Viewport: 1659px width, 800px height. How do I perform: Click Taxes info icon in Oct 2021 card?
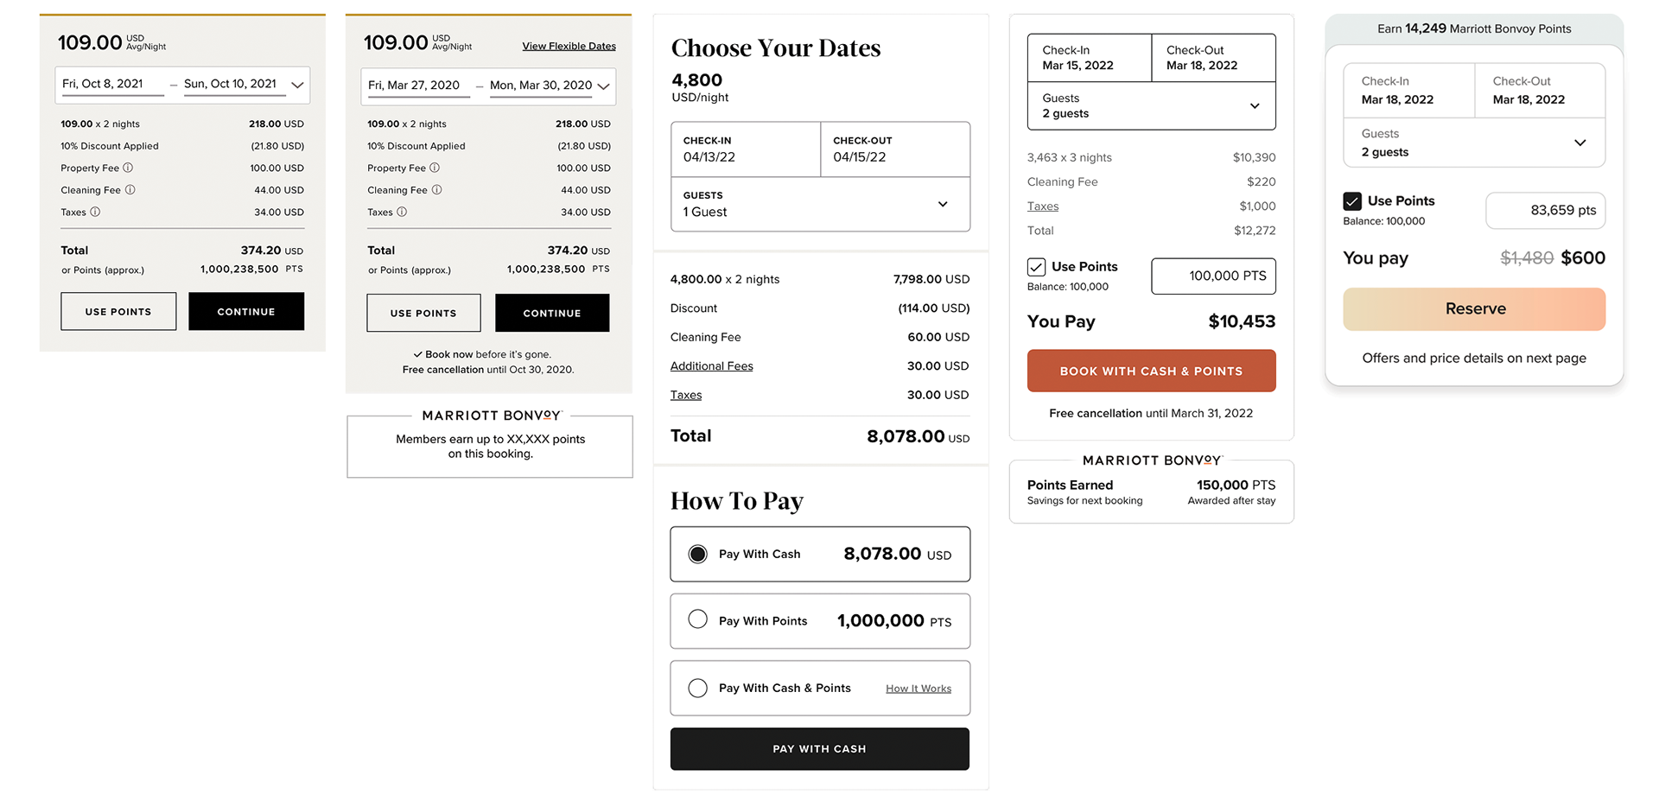95,212
